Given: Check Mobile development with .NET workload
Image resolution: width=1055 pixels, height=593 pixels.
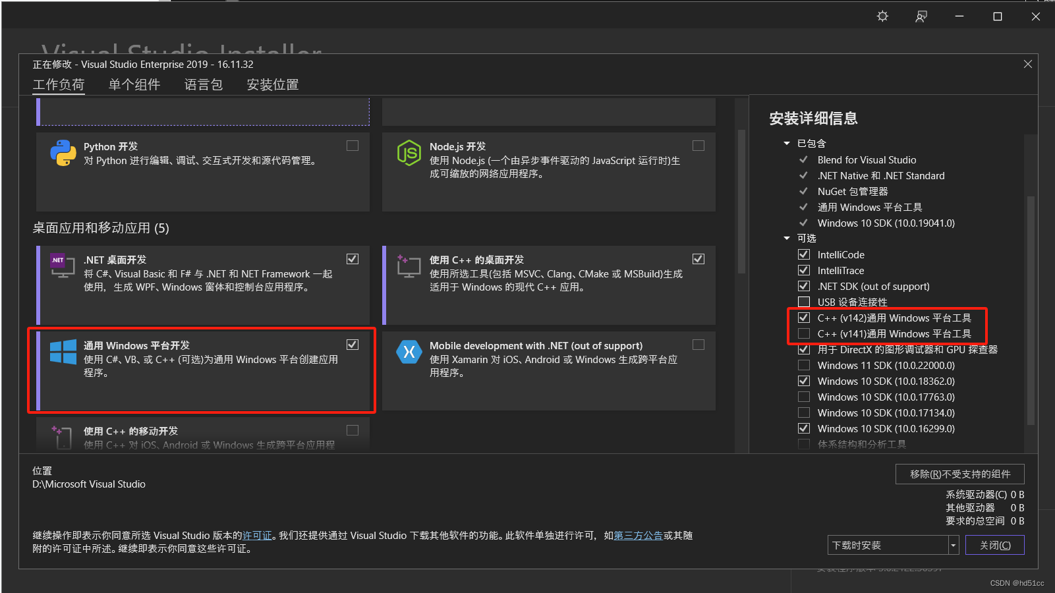Looking at the screenshot, I should [699, 345].
